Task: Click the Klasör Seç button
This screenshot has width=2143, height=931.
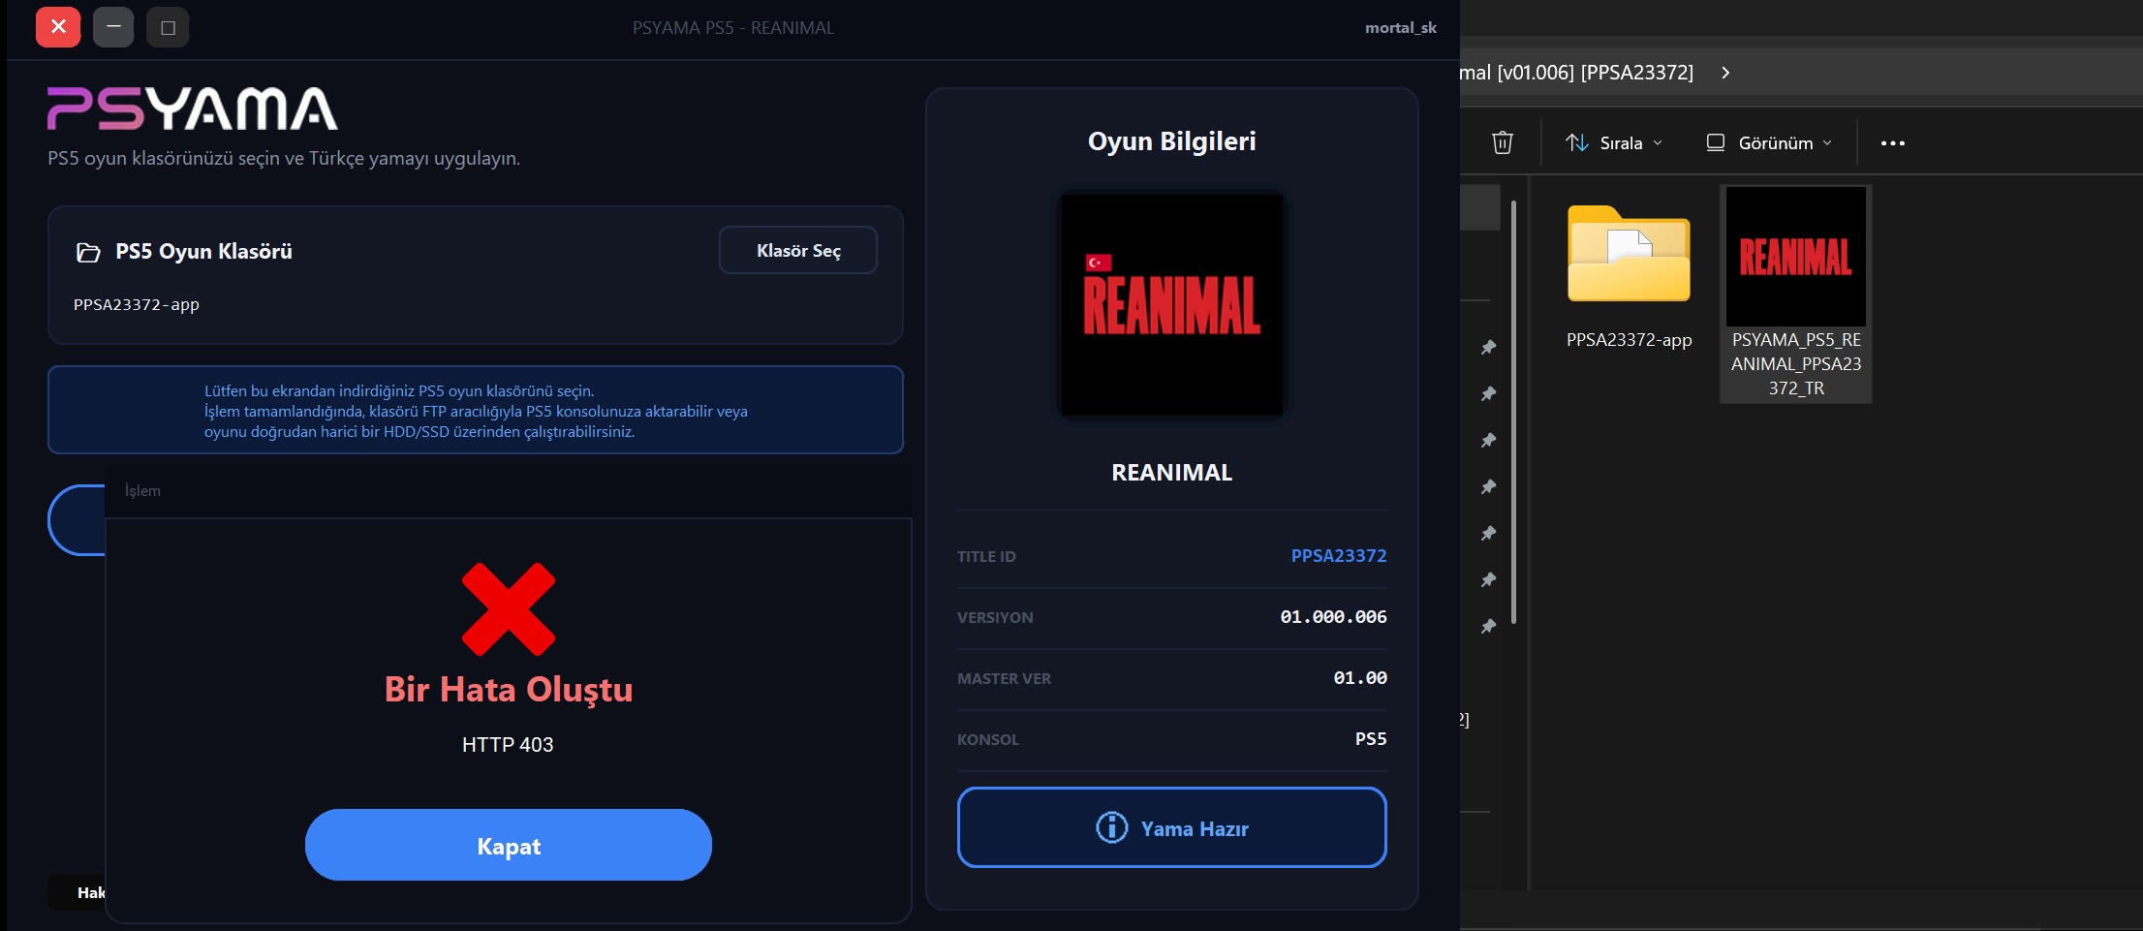Action: (x=798, y=251)
